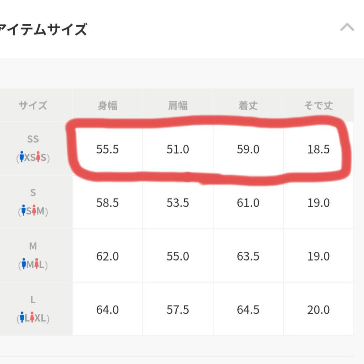
Task: Click the アイテムサイズ heading
Action: [x=43, y=29]
